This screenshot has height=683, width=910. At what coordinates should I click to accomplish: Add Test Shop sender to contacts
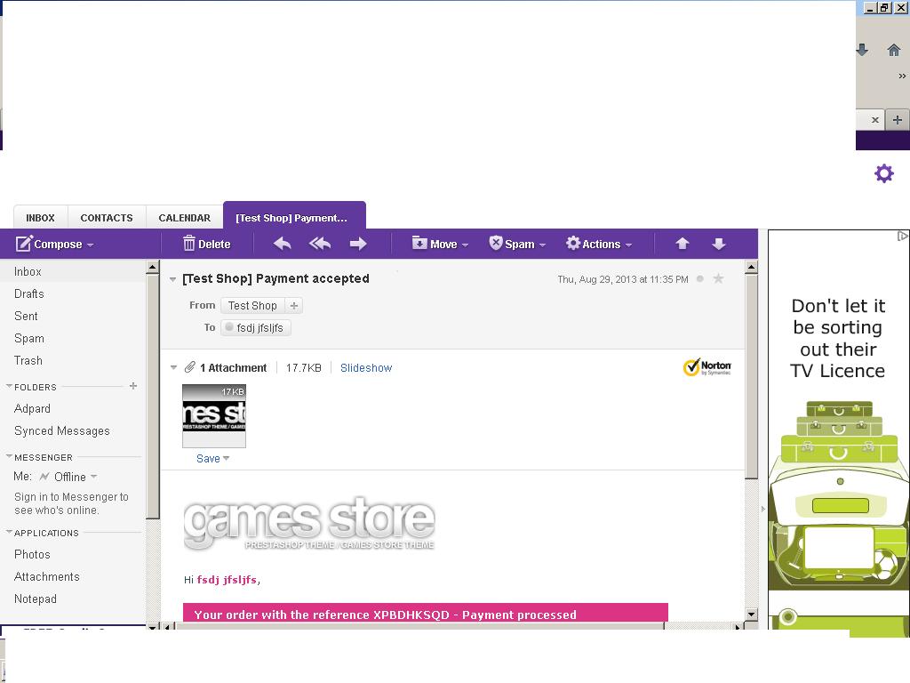click(293, 306)
